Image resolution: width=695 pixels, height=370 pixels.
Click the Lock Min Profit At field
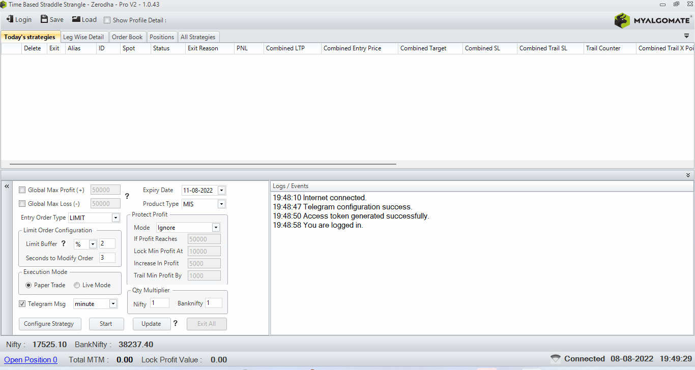click(204, 251)
